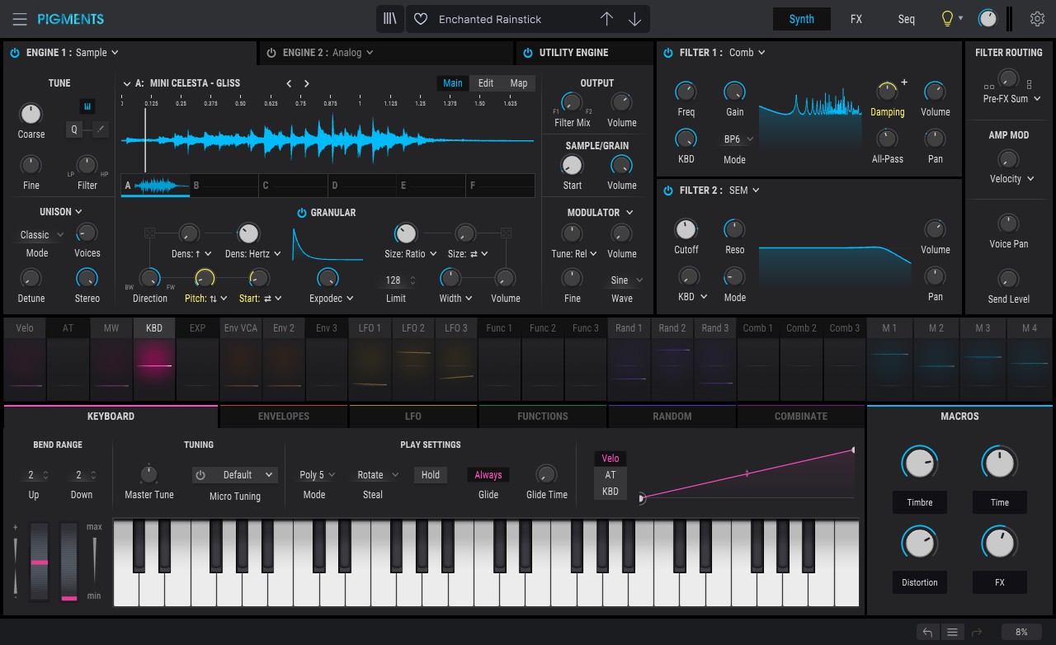Viewport: 1056px width, 645px height.
Task: Load the previous preset with up arrow
Action: coord(606,19)
